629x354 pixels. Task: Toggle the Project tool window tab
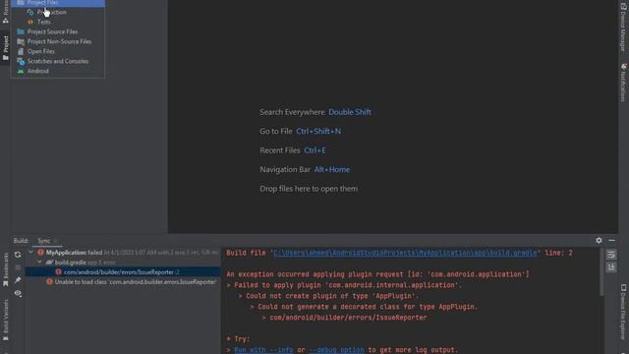pyautogui.click(x=5, y=48)
